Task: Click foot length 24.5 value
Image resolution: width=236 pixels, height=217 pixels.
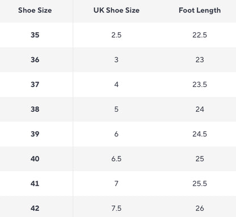Action: click(x=200, y=134)
